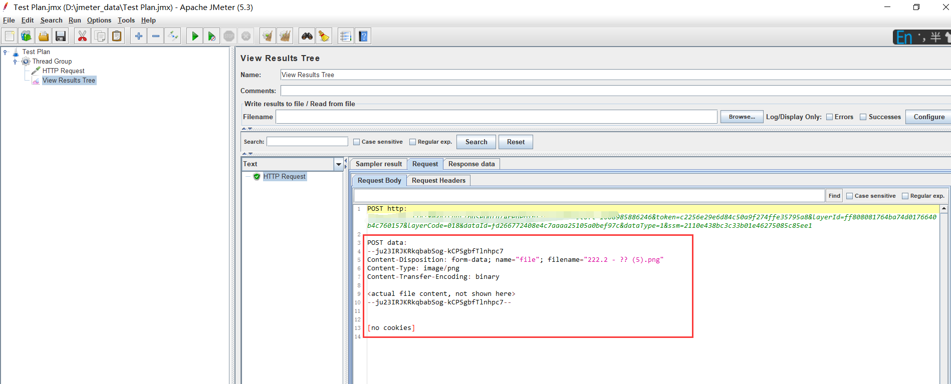
Task: Open the Text renderer dropdown
Action: point(339,164)
